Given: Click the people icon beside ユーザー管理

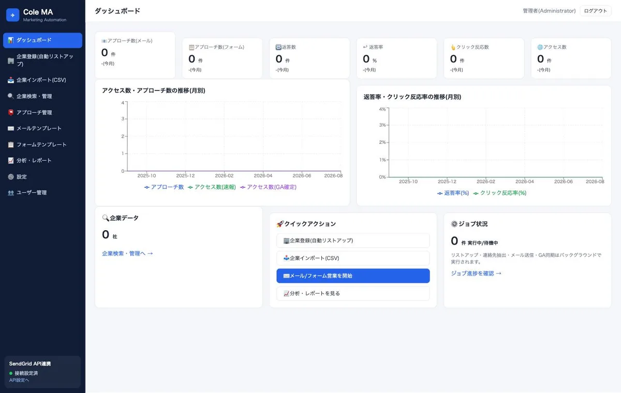Looking at the screenshot, I should (x=11, y=193).
